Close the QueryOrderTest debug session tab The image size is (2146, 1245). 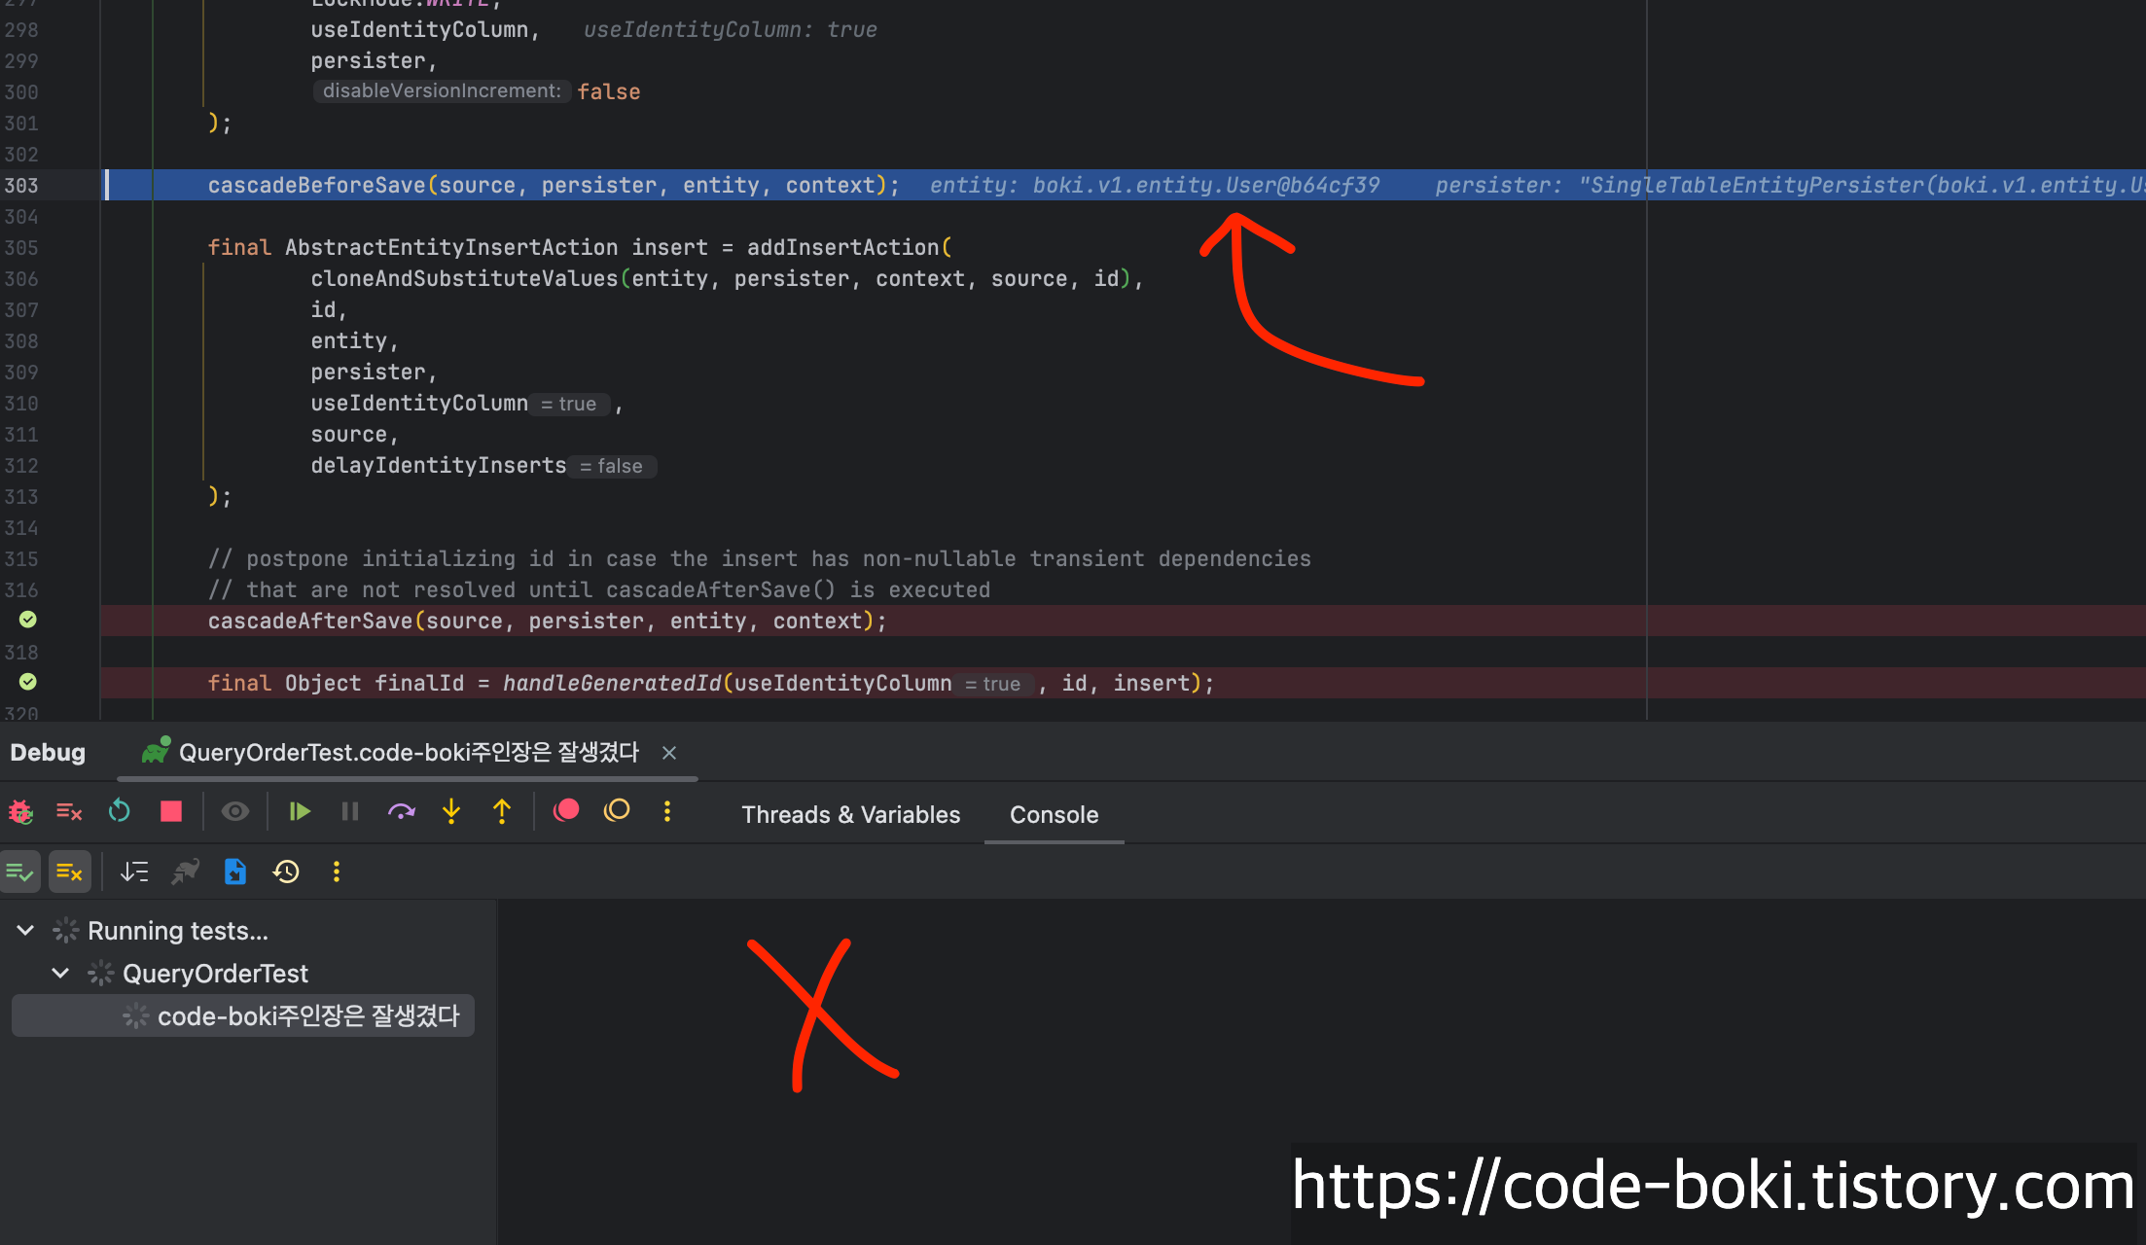[669, 753]
